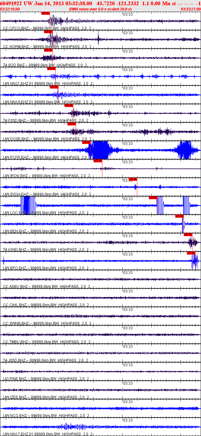Click the red pick flag on UW.SVOH trace
This screenshot has width=201, height=436.
pyautogui.click(x=133, y=179)
